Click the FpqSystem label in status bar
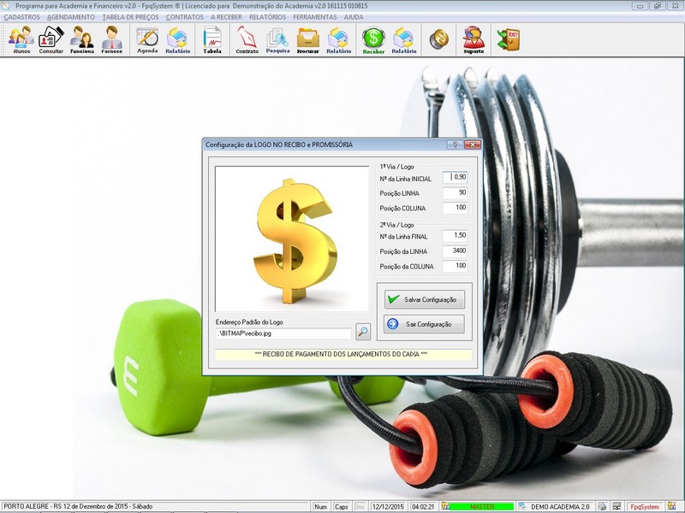This screenshot has height=513, width=685. 645,506
